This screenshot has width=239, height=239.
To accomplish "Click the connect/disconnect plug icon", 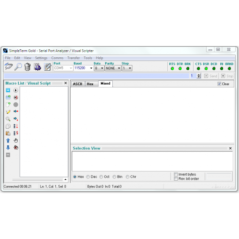I will (9, 66).
